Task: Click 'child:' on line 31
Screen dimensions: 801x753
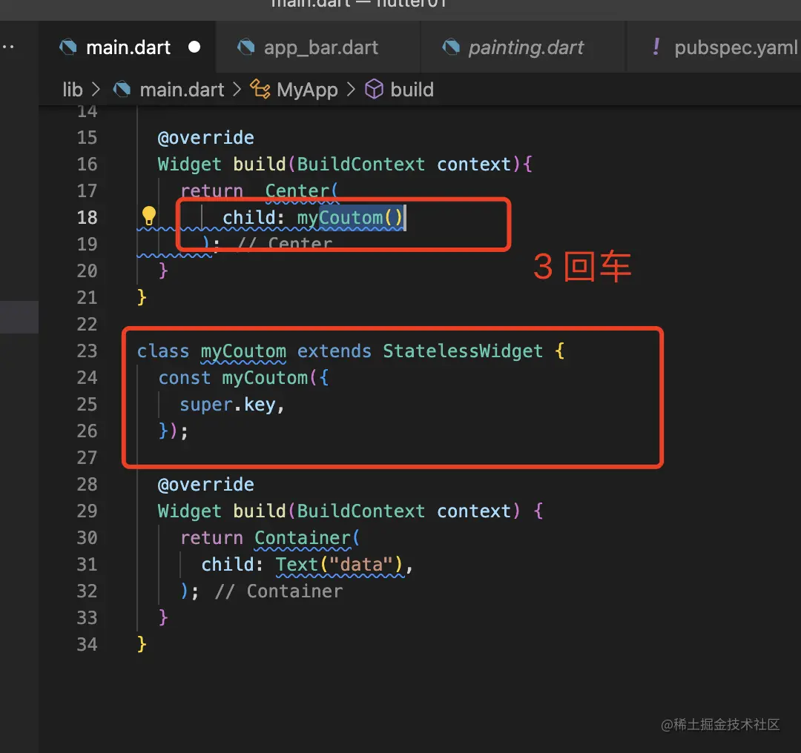Action: tap(232, 565)
